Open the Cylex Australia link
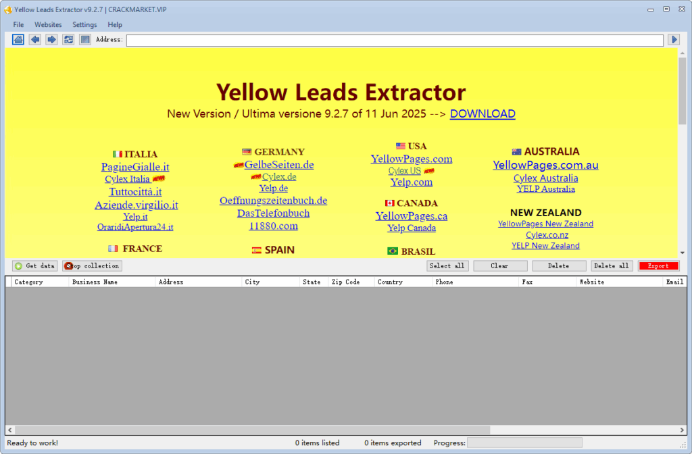Viewport: 692px width, 454px height. click(x=545, y=178)
